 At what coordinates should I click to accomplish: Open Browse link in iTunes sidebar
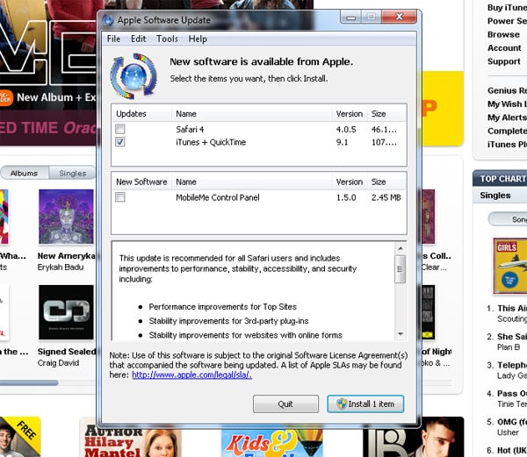coord(503,34)
